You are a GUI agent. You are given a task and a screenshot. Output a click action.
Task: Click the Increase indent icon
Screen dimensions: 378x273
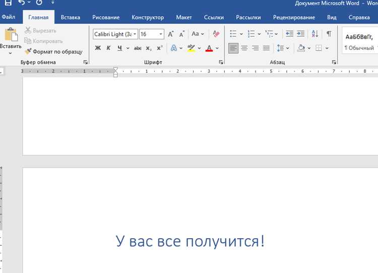tap(300, 34)
